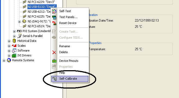Click the Historical Data database icon

(x=14, y=41)
